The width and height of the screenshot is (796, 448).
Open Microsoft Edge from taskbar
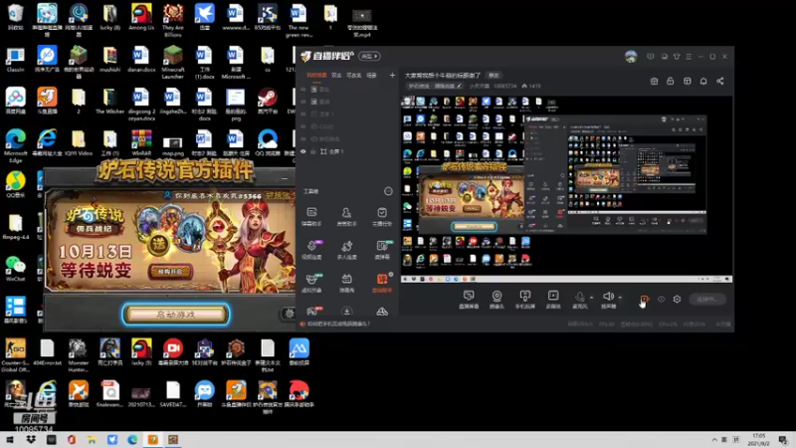pyautogui.click(x=132, y=440)
